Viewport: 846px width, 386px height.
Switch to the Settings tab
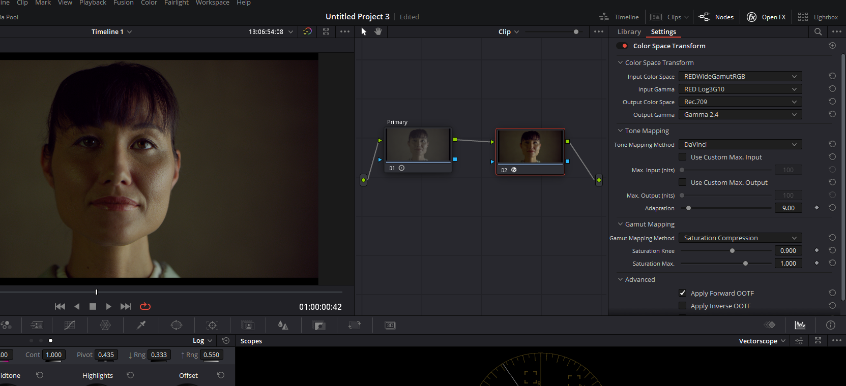click(x=663, y=31)
